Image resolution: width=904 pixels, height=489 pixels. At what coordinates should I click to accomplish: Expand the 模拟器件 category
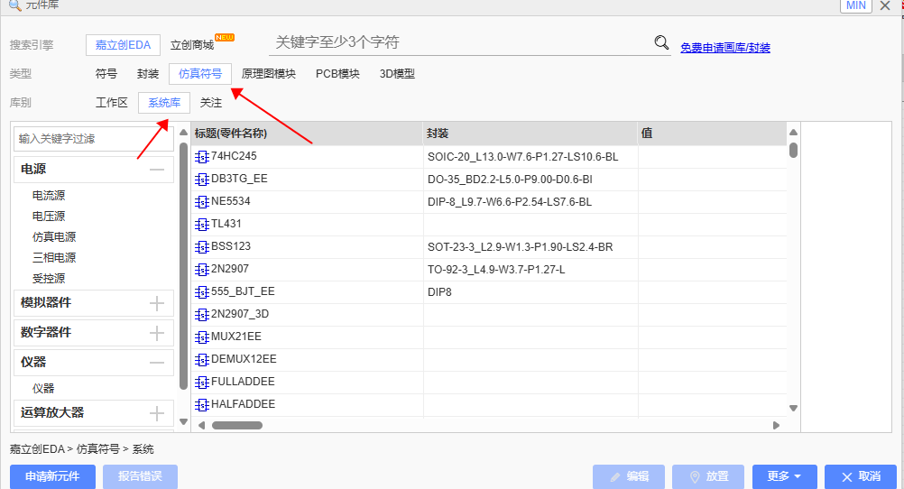157,303
